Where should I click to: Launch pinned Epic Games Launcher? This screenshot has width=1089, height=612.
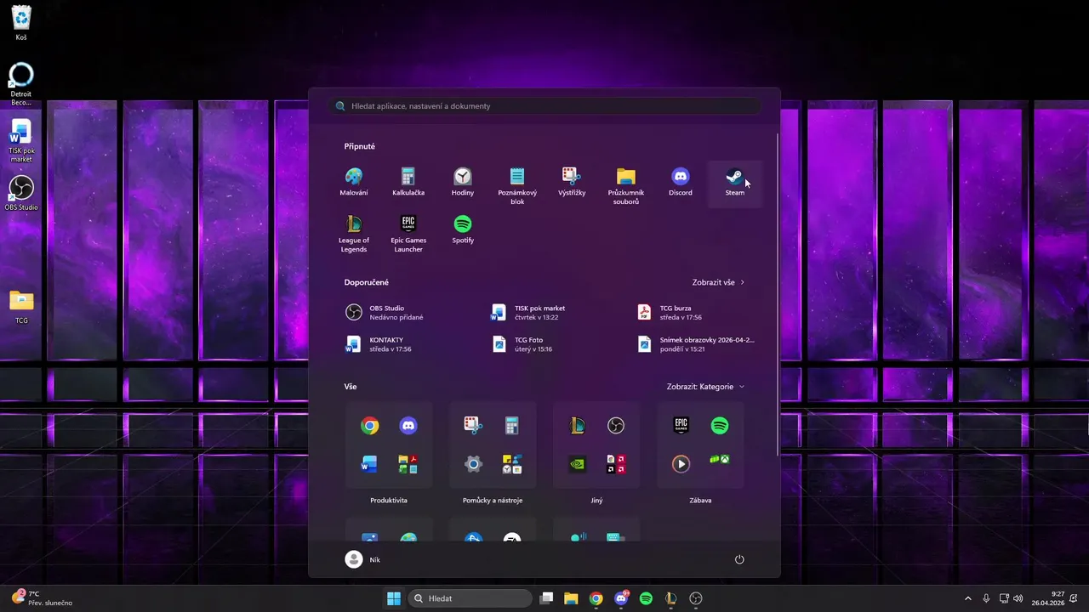click(408, 233)
